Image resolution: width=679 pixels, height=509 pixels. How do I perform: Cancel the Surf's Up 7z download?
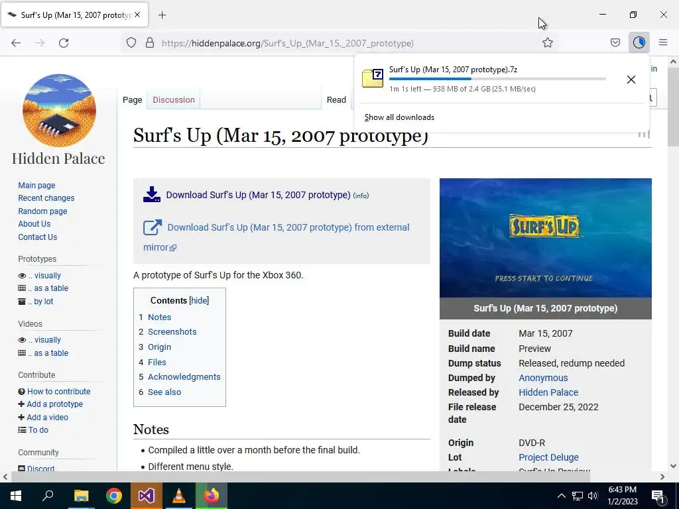pos(631,80)
